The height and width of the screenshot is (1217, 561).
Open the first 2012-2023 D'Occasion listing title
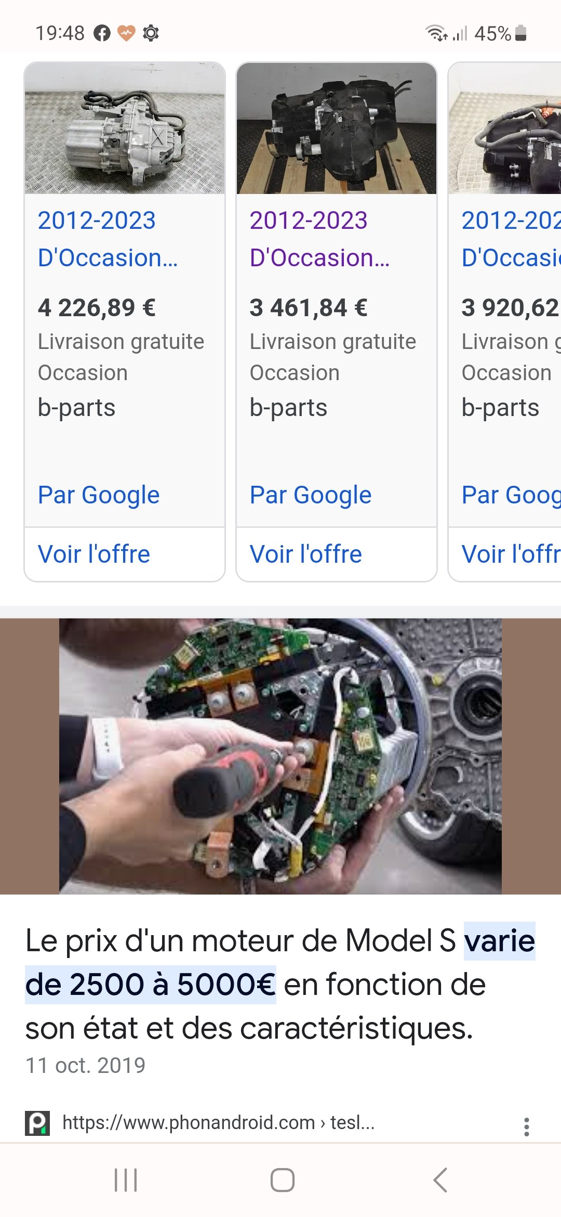[108, 239]
